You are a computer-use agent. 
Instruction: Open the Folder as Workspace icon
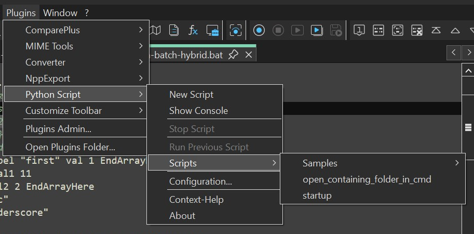click(x=212, y=31)
